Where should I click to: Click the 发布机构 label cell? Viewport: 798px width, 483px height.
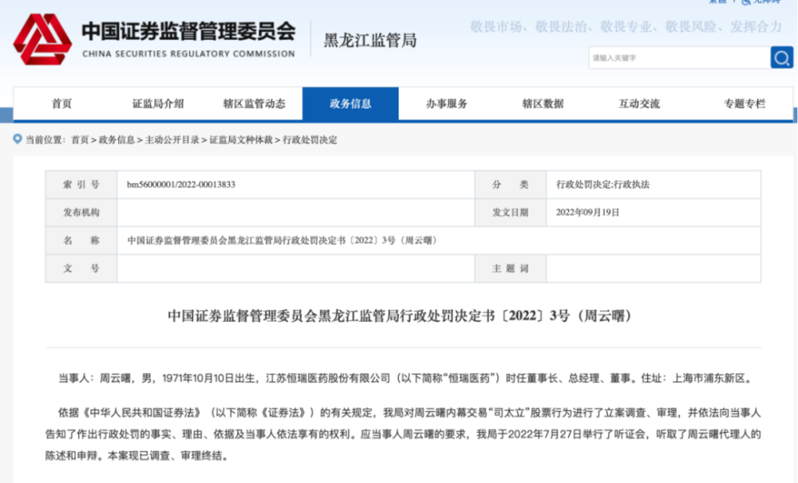81,213
